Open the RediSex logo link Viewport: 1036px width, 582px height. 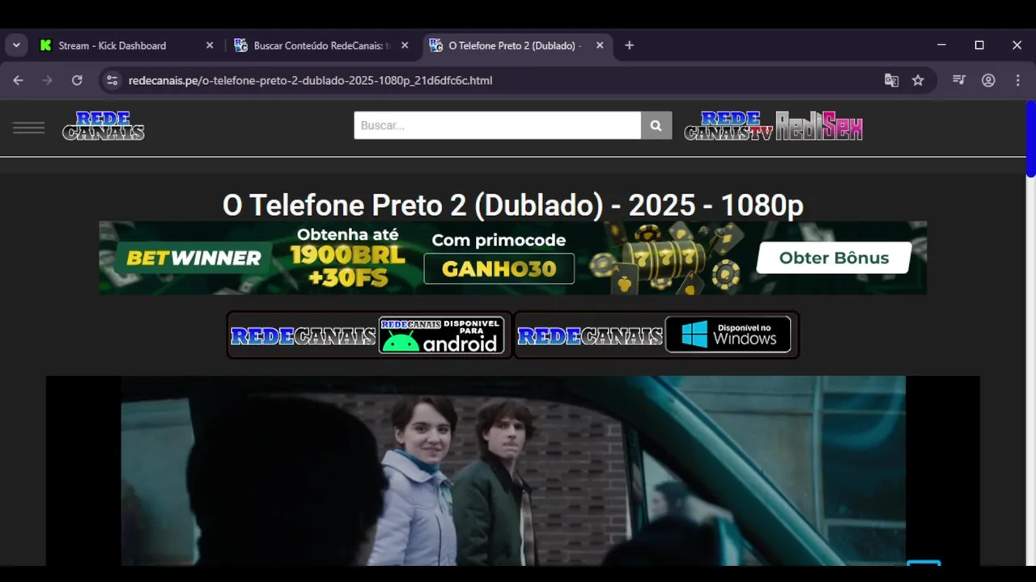pos(819,126)
